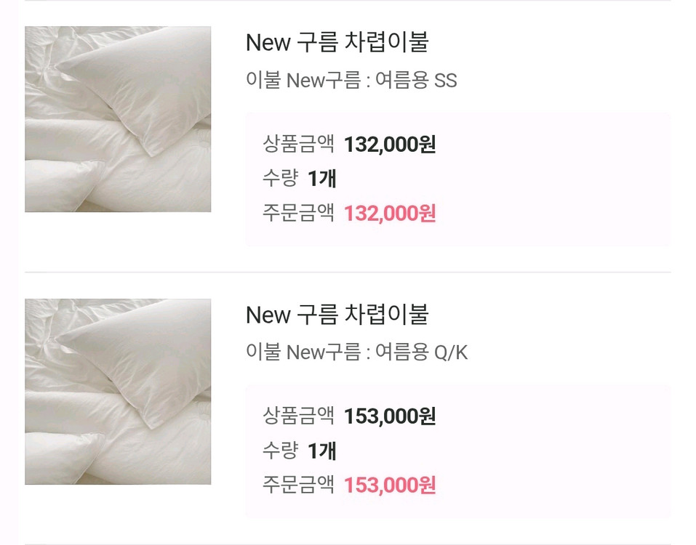Image resolution: width=696 pixels, height=545 pixels.
Task: Click the 1개 quantity value for the Q/K item
Action: (x=321, y=451)
